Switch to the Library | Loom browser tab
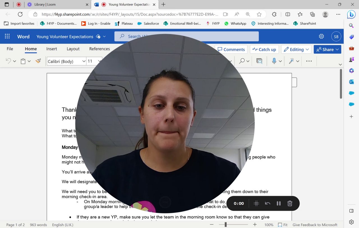The height and width of the screenshot is (228, 359). point(57,4)
